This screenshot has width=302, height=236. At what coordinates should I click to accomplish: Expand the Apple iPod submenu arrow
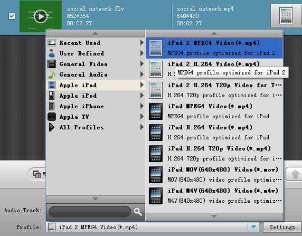(142, 96)
